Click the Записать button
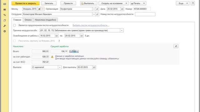The width and height of the screenshot is (200, 112). (49, 3)
